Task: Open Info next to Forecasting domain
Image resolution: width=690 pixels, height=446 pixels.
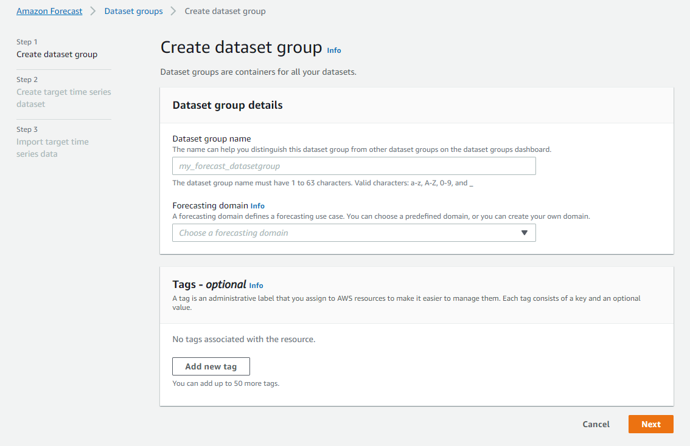Action: [x=257, y=206]
